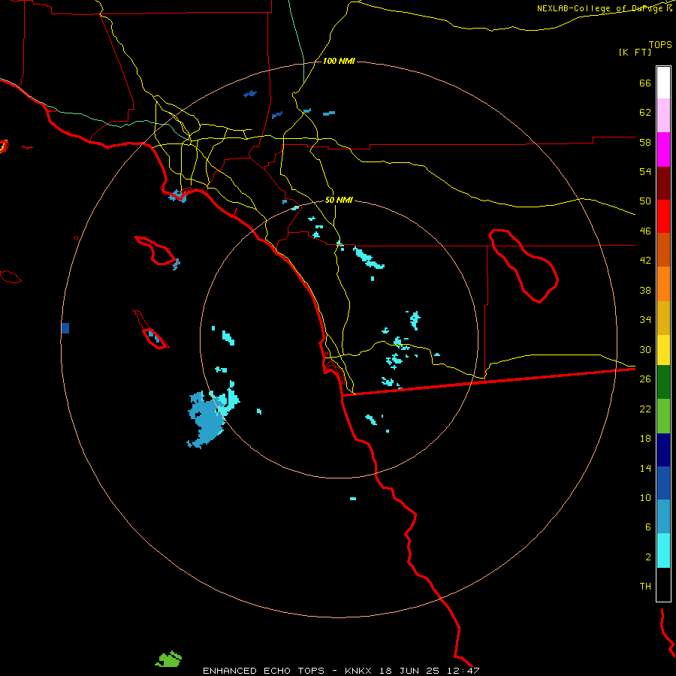Click the green echo near the bottom edge

coord(168,659)
